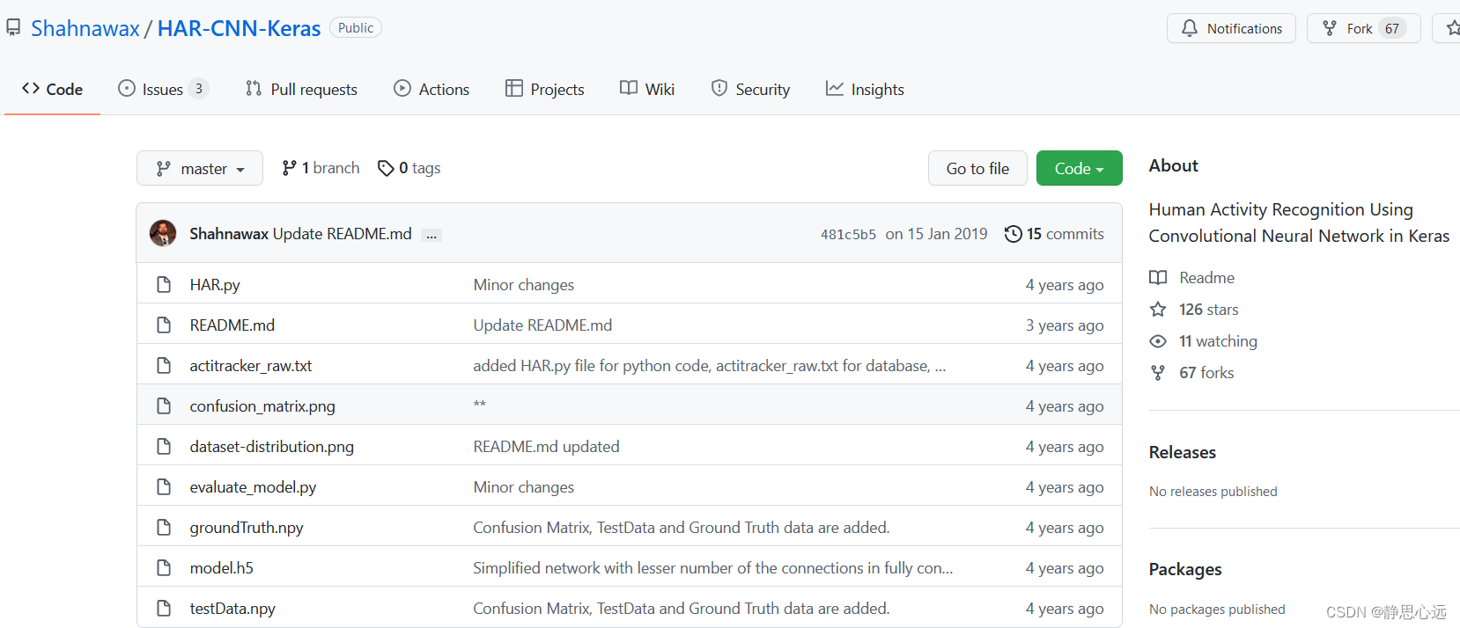Image resolution: width=1460 pixels, height=628 pixels.
Task: Click the star icon beside 126 stars
Action: point(1158,310)
